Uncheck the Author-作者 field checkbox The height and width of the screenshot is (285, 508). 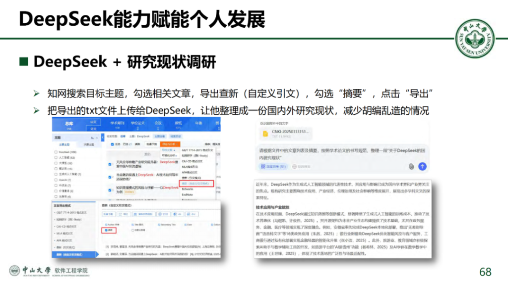coord(106,225)
